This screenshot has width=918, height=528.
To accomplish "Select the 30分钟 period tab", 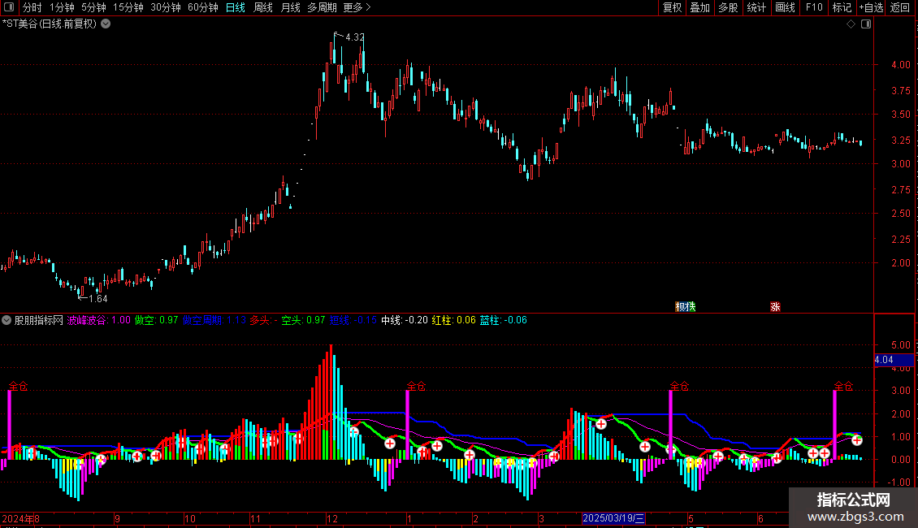I will [166, 7].
